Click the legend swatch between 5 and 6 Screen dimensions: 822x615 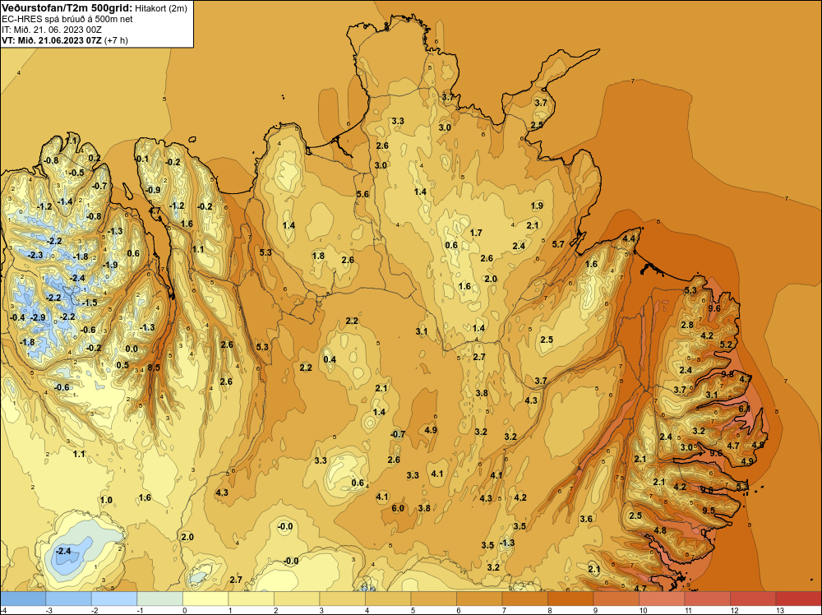click(433, 599)
